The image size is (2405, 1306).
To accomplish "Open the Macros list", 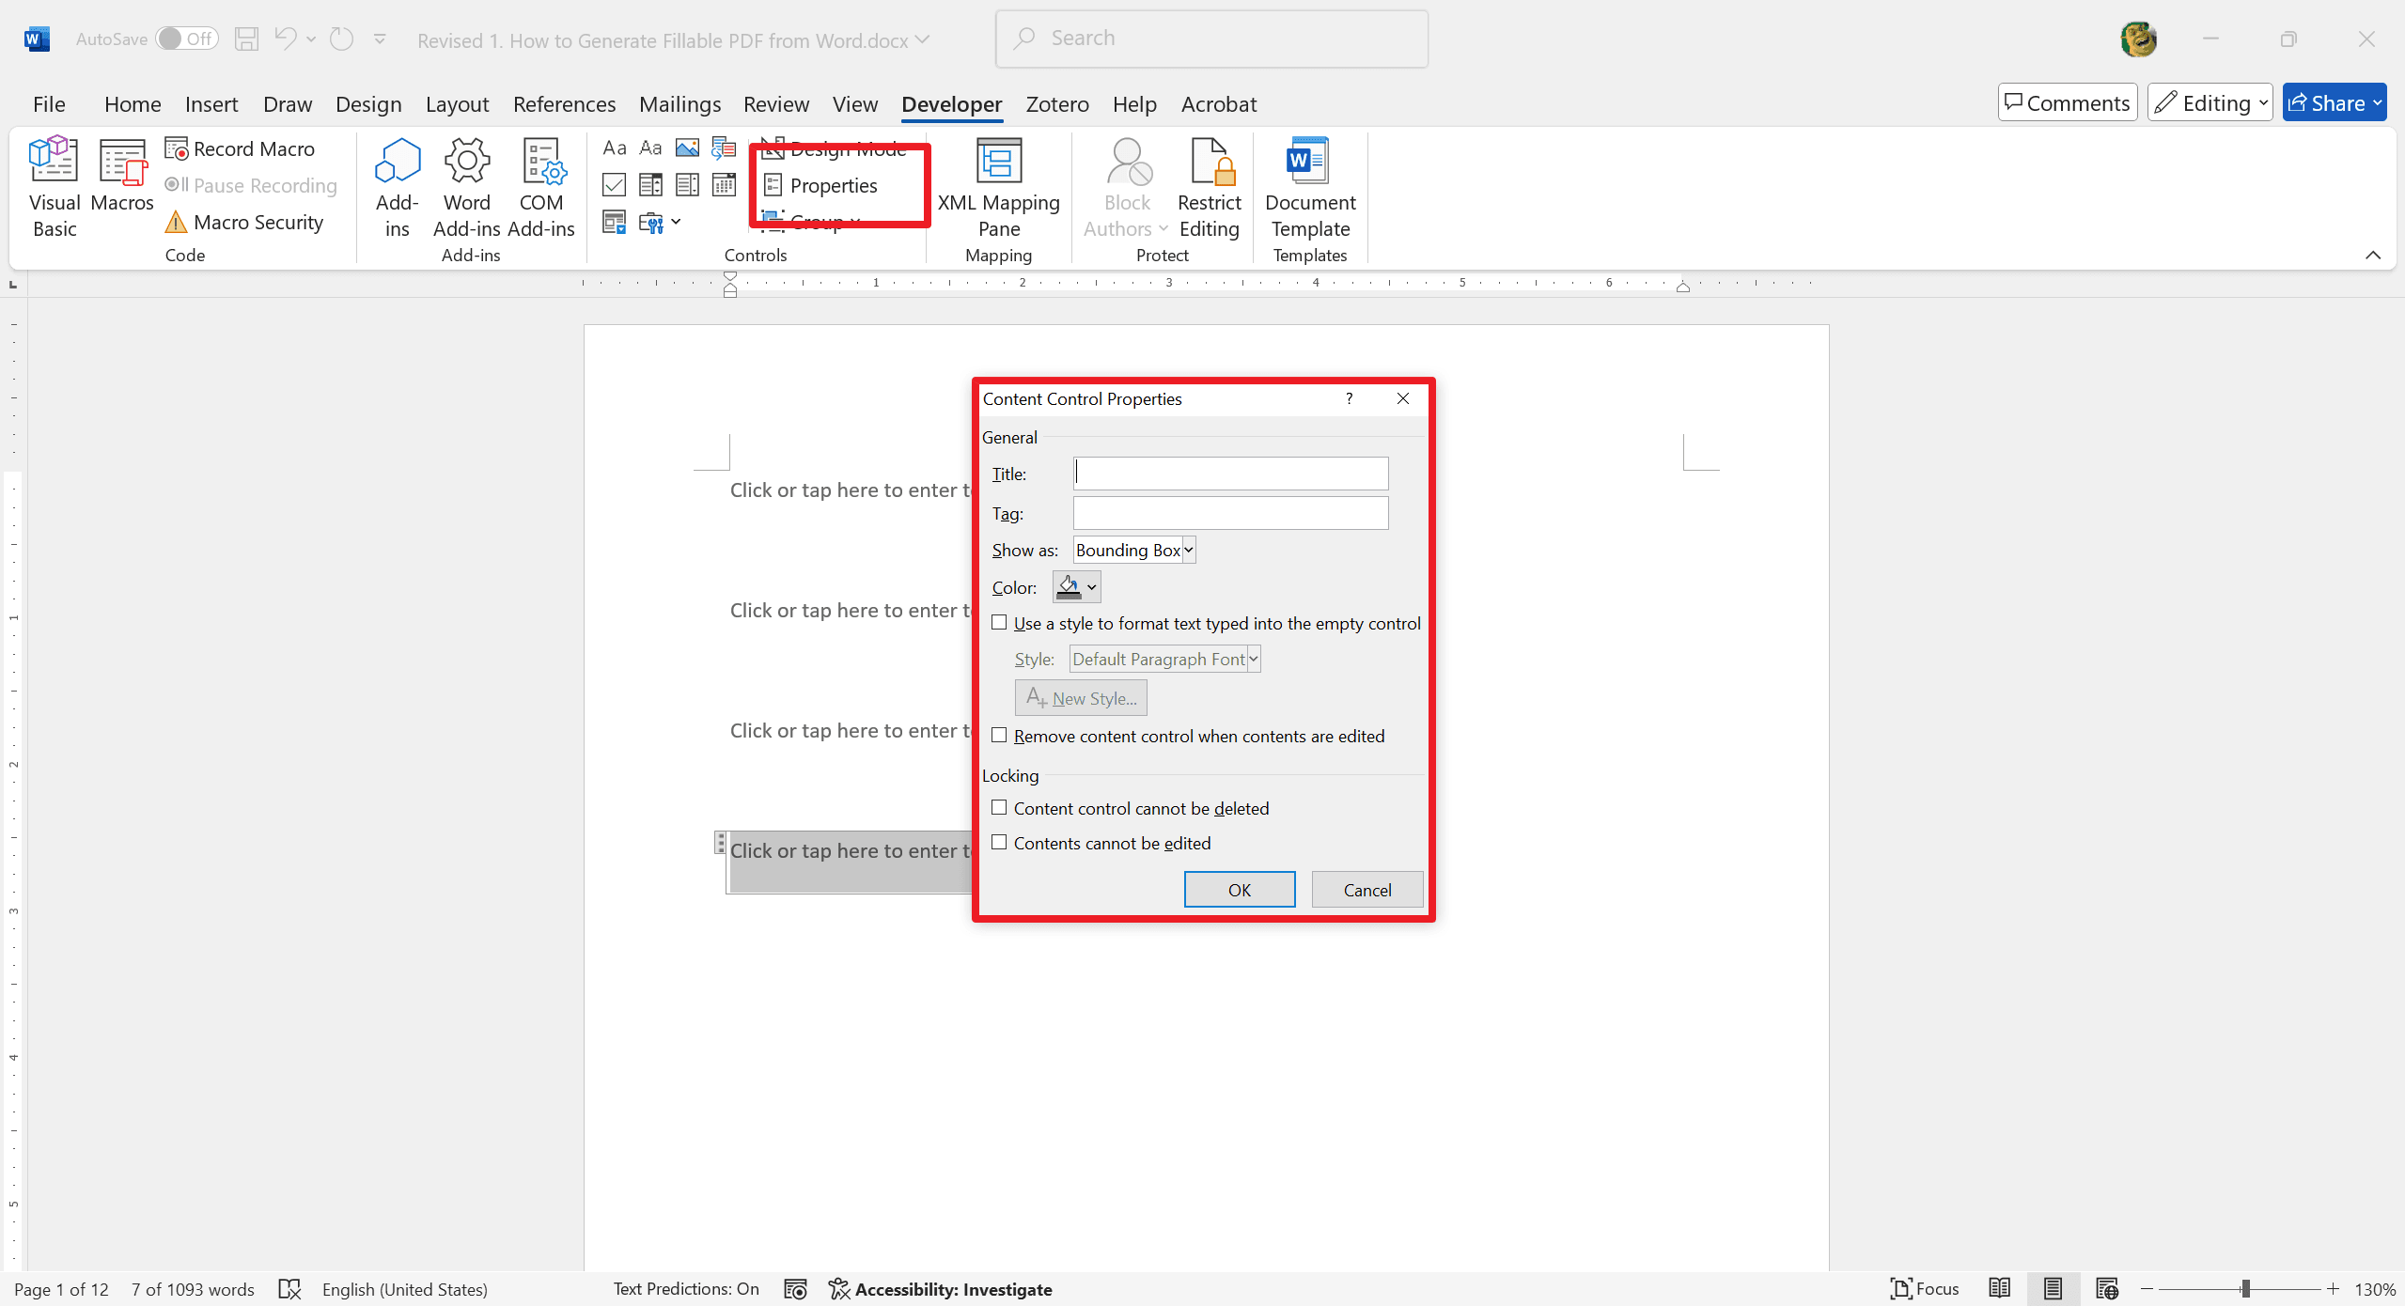I will (122, 176).
